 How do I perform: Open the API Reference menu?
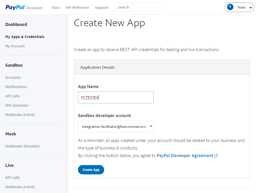(77, 8)
